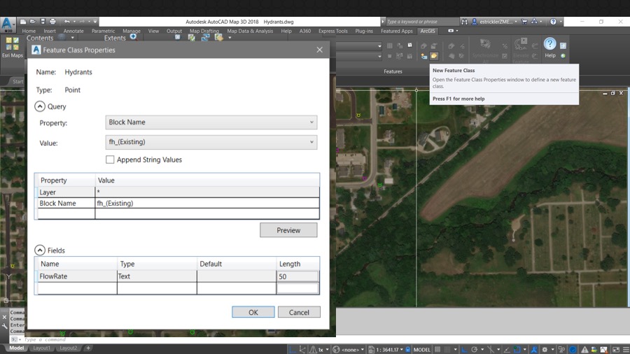Open the coordinate system <none> dropdown
This screenshot has width=630, height=354.
coord(363,350)
